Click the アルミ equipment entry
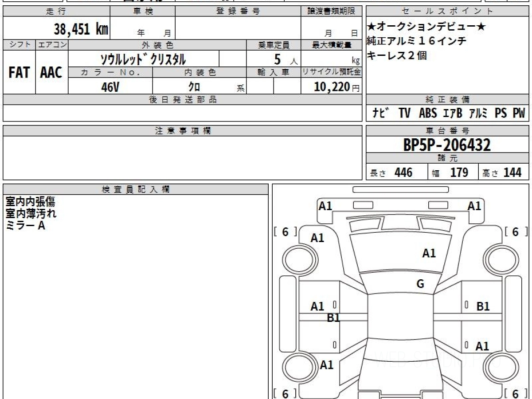532x399 pixels. pyautogui.click(x=478, y=113)
